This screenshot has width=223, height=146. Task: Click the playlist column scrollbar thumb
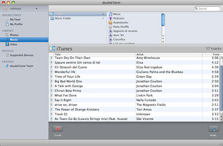coord(163,20)
